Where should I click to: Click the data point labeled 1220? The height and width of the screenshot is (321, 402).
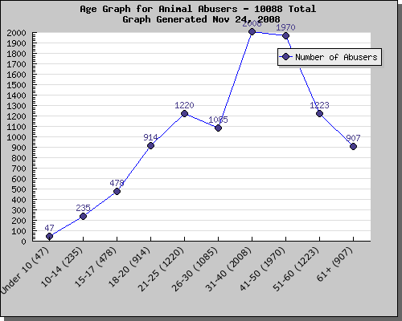(184, 114)
